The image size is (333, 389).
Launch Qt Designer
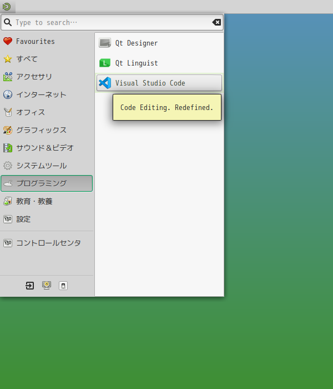tap(159, 43)
